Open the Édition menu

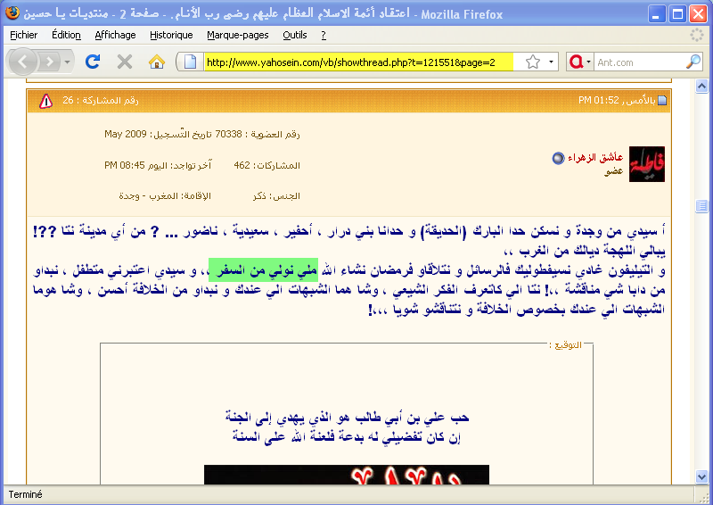click(66, 35)
